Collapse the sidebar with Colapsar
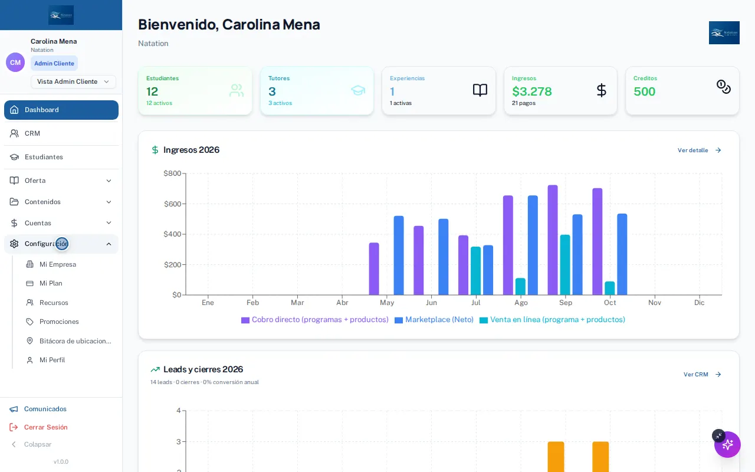This screenshot has height=472, width=755. click(31, 444)
